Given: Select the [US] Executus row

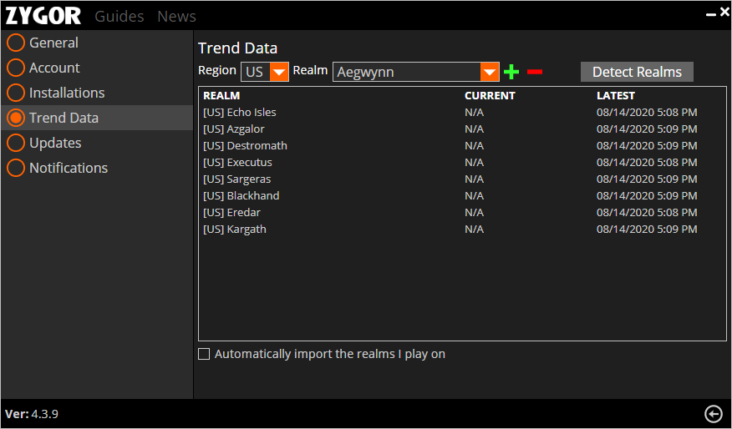Looking at the screenshot, I should coord(462,163).
